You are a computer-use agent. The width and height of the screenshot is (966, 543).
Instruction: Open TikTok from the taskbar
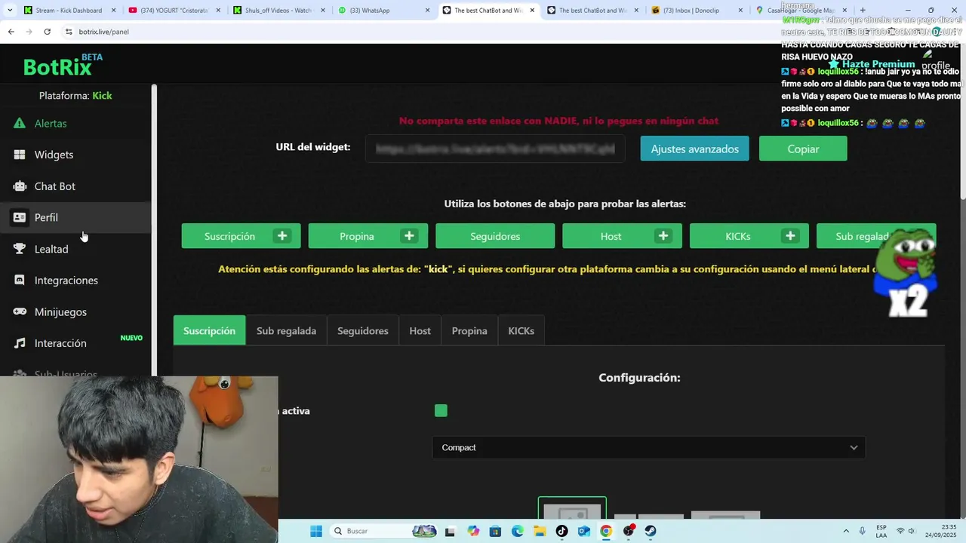pyautogui.click(x=561, y=531)
